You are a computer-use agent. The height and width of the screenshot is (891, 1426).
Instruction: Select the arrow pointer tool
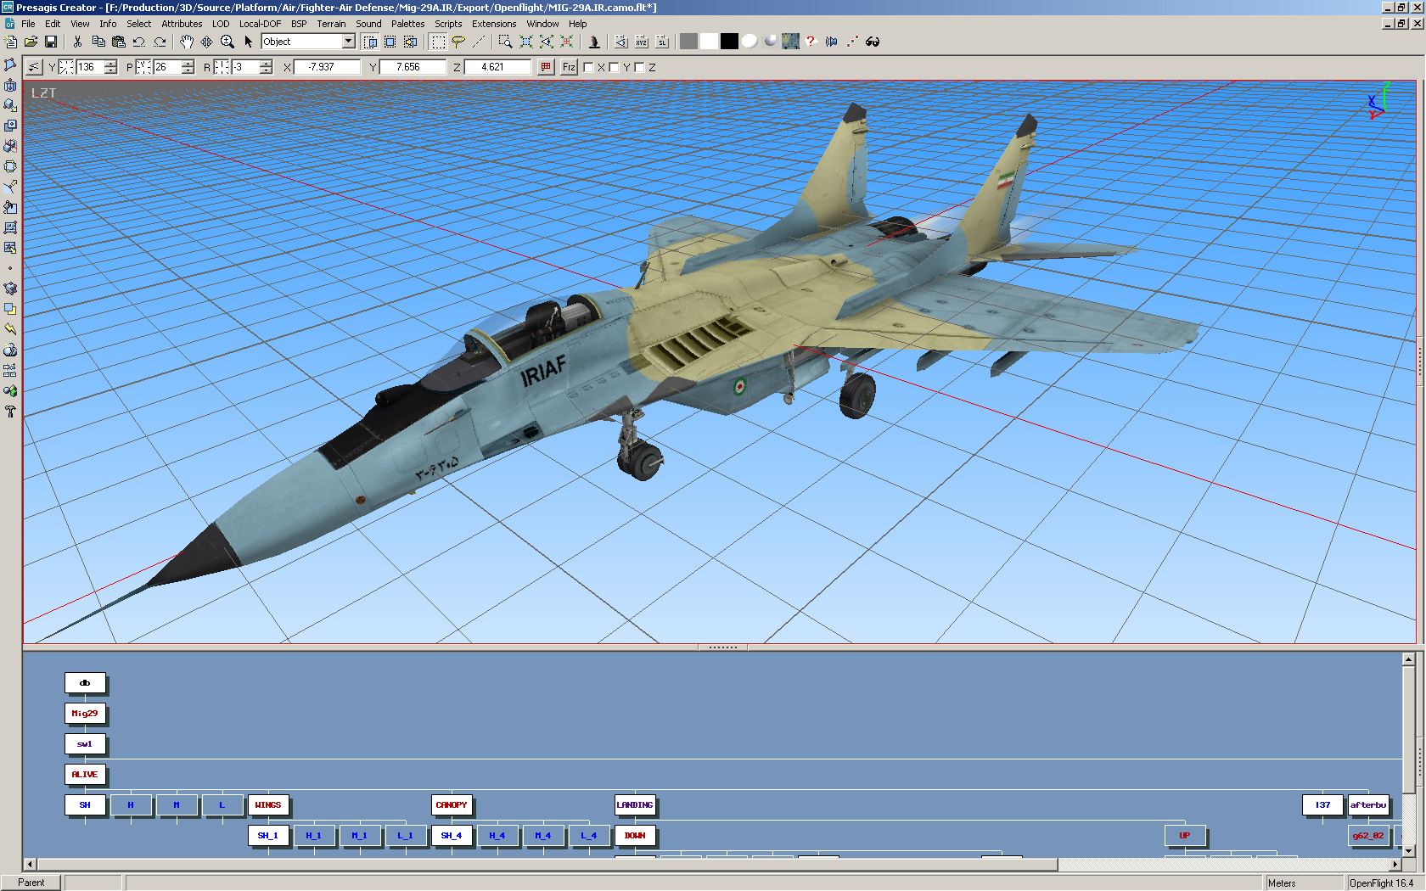click(248, 42)
